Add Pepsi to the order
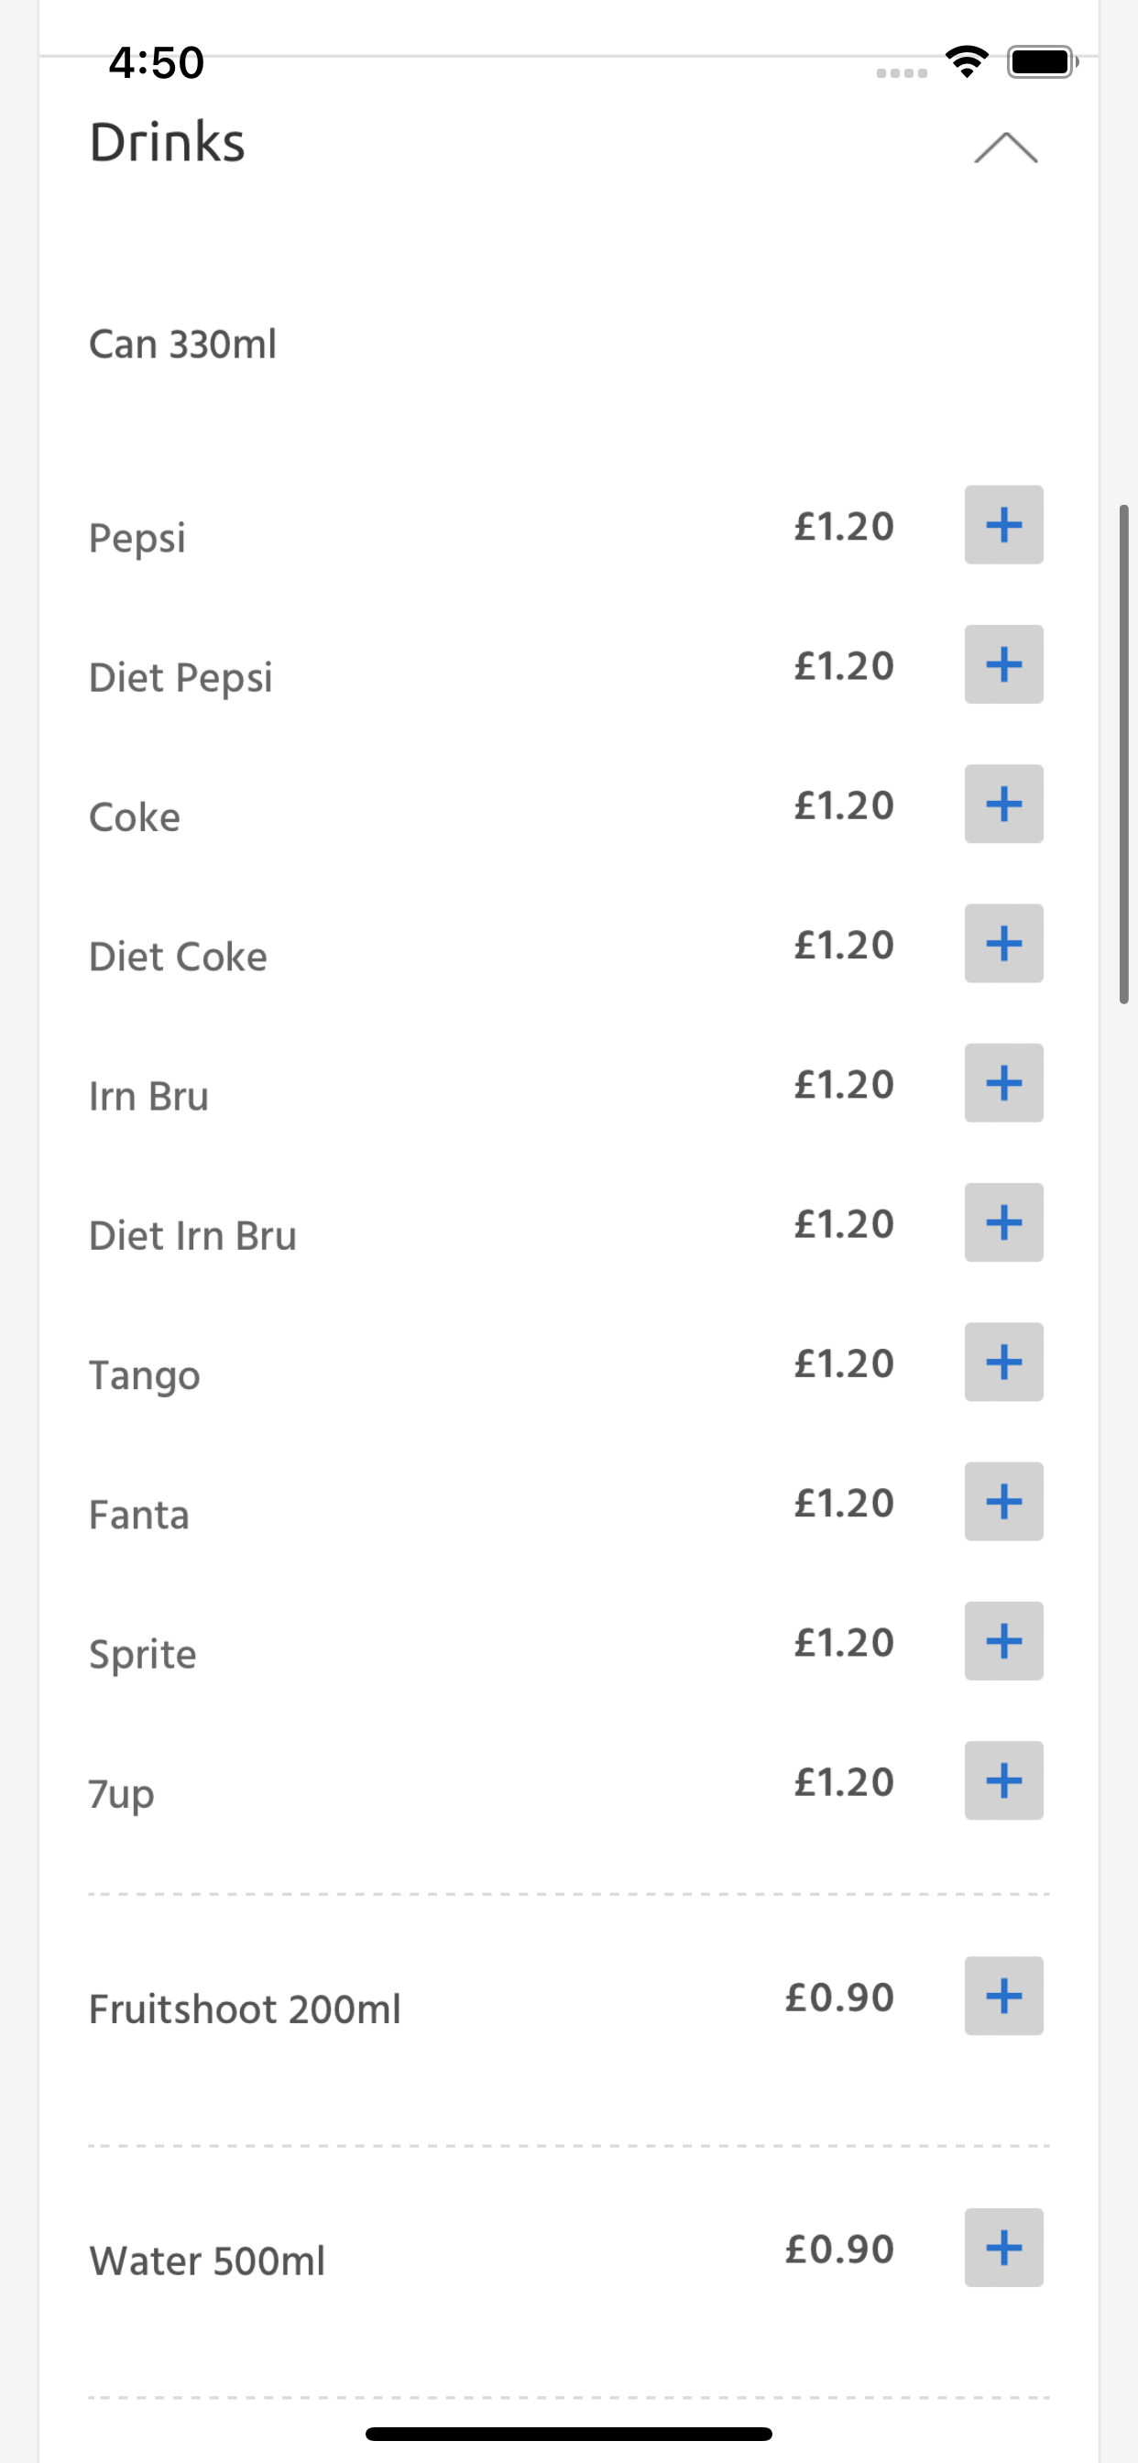 (1003, 525)
